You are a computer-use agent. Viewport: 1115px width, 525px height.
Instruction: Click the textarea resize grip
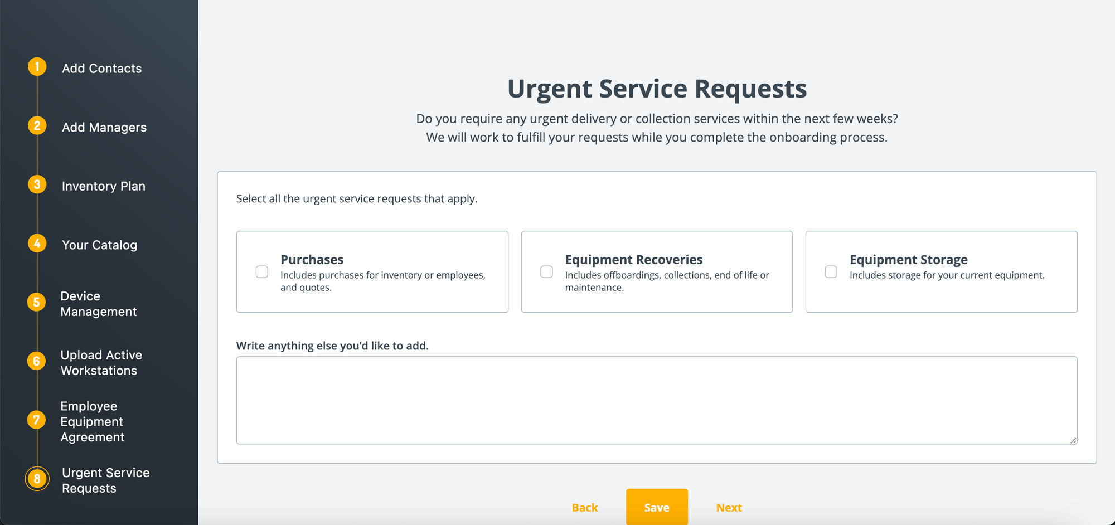tap(1074, 441)
